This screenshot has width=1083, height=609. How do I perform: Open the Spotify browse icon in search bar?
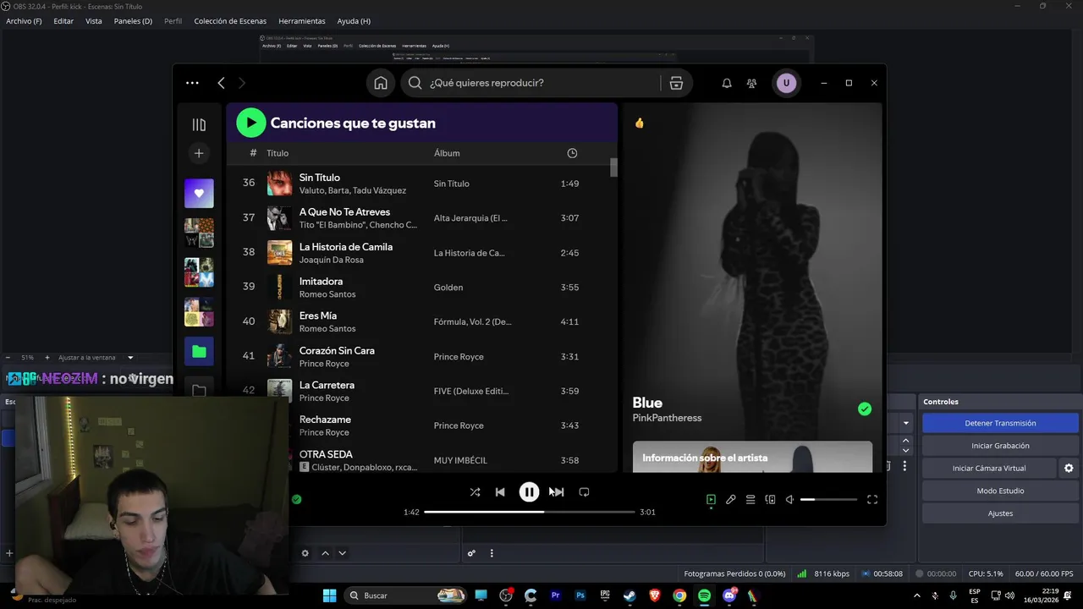click(x=676, y=83)
